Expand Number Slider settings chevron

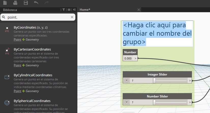[x=127, y=102]
